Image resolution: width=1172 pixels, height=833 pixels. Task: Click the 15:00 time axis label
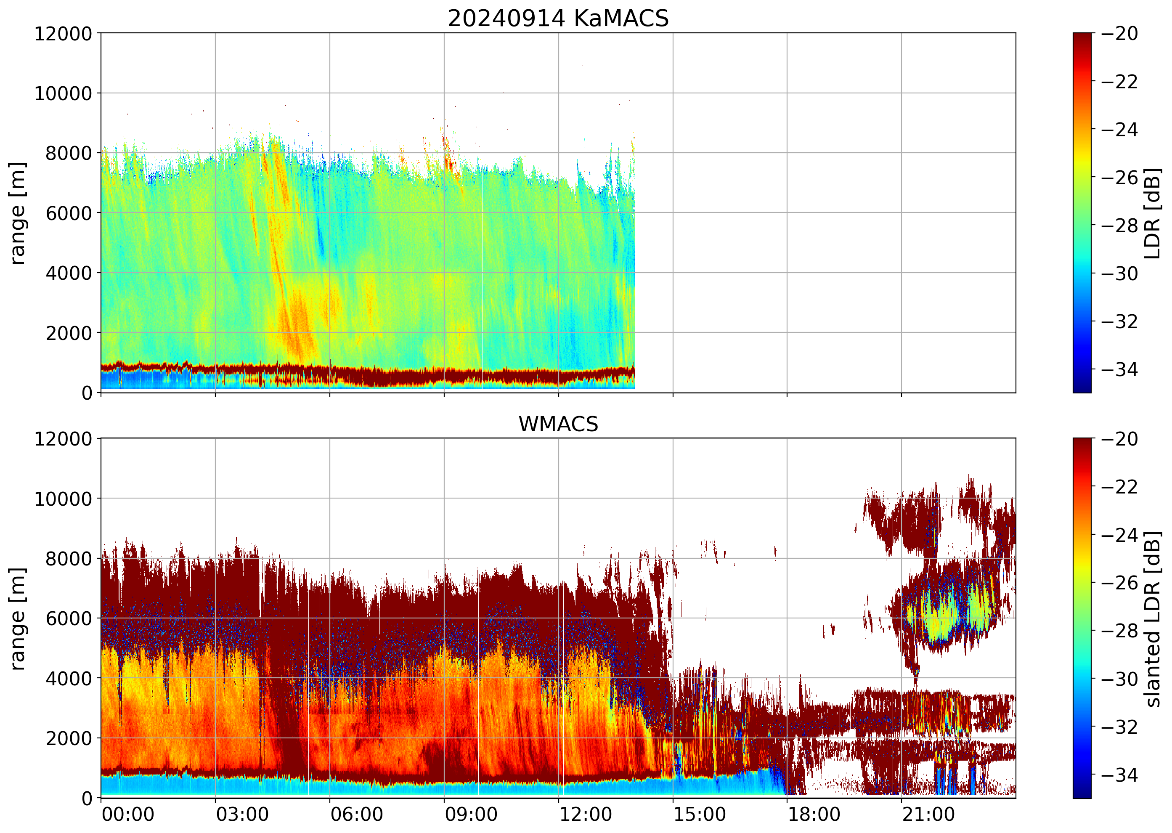[700, 814]
